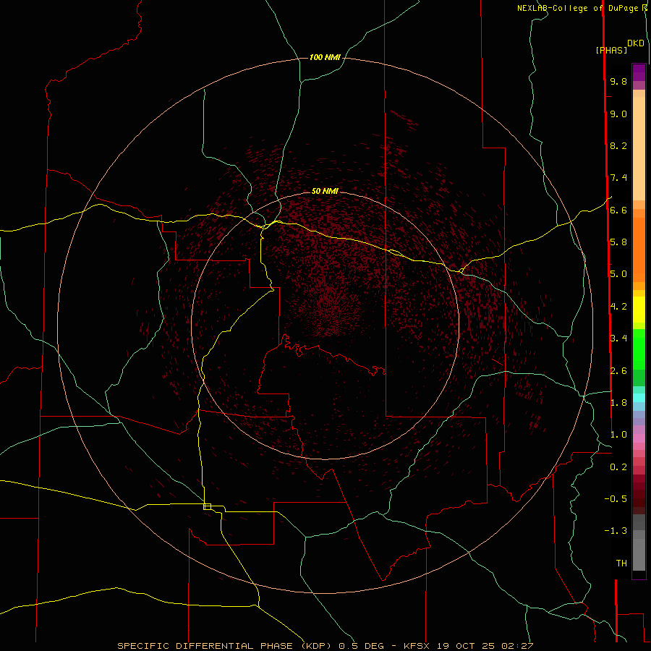
Task: Click the 7.4 scale value
Action: tap(618, 178)
